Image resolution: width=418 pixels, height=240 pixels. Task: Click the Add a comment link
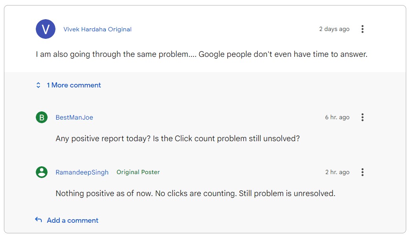pos(72,220)
